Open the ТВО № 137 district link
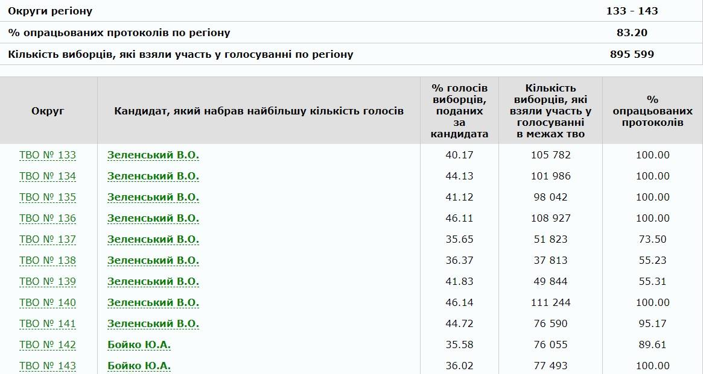Viewport: 703px width, 374px height. [x=48, y=240]
